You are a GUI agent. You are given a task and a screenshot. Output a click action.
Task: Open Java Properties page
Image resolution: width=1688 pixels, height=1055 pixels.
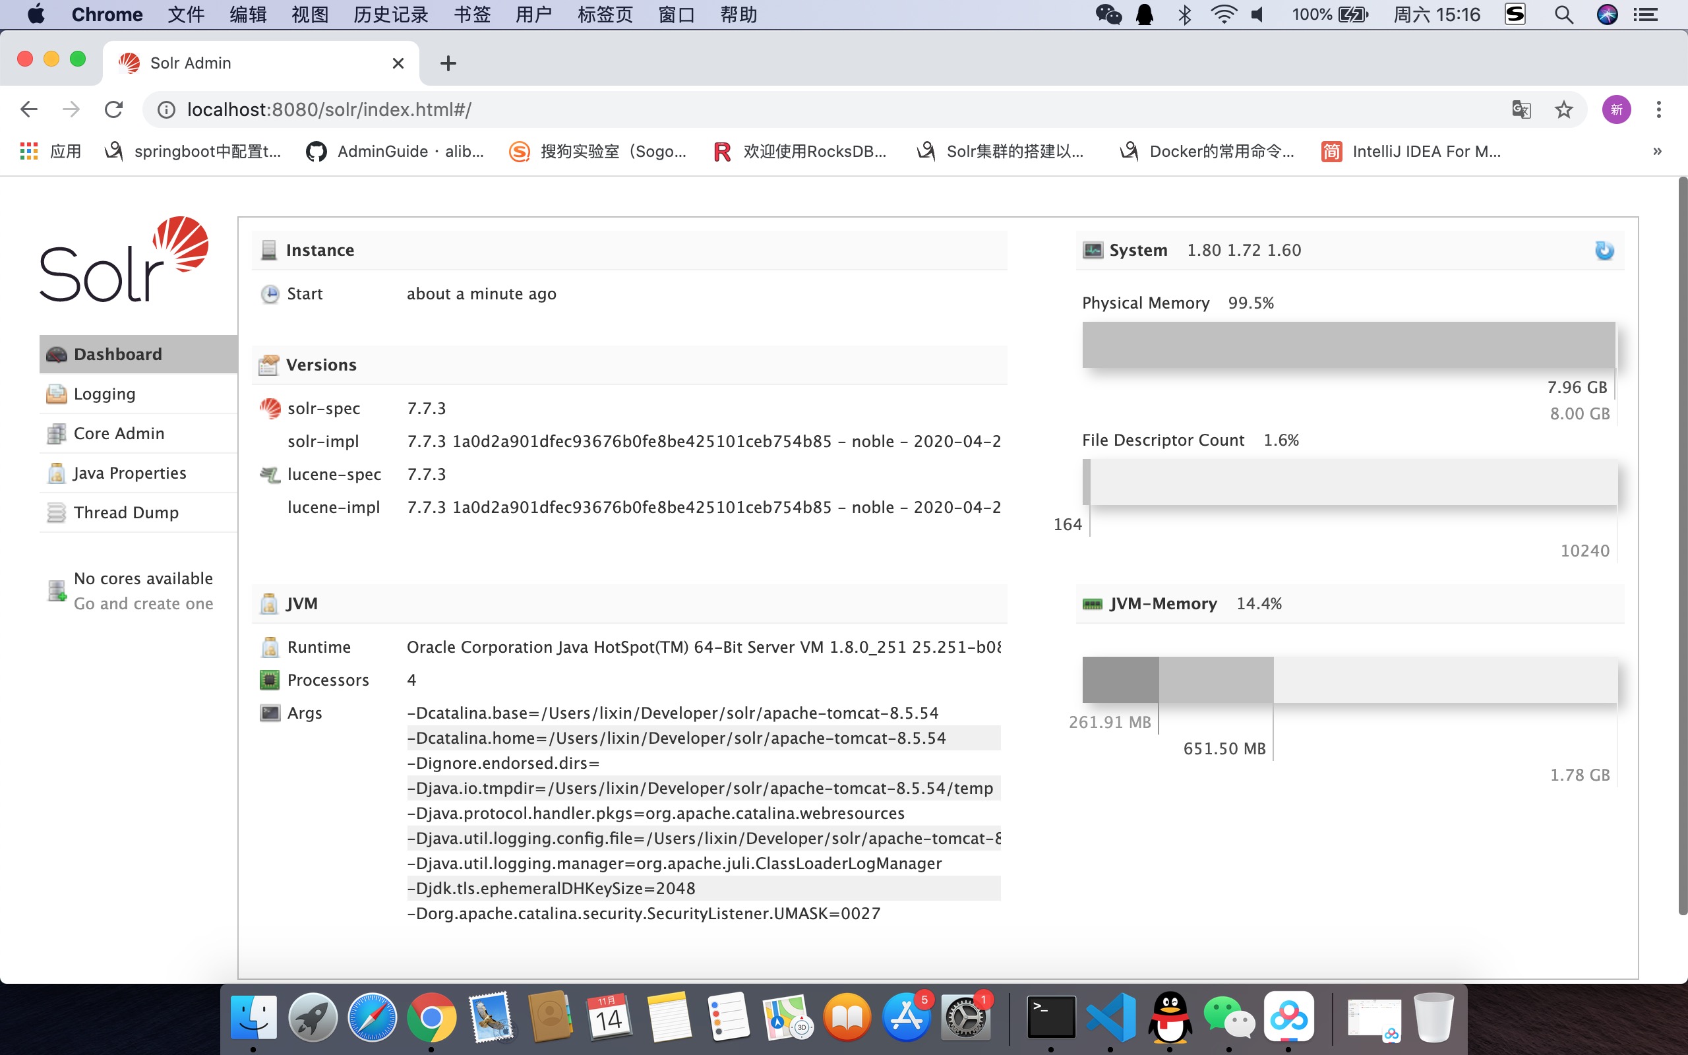[138, 473]
